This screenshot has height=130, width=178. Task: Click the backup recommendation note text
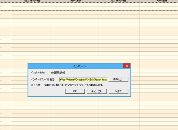67,85
